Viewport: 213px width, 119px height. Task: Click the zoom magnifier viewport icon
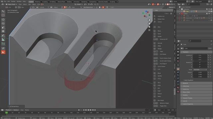149,20
